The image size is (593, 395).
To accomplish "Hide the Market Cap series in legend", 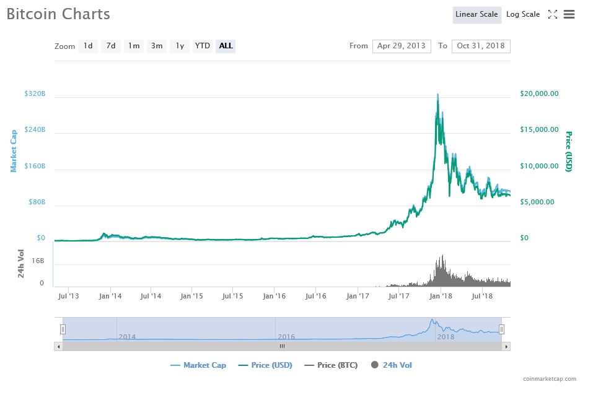I will pos(198,365).
